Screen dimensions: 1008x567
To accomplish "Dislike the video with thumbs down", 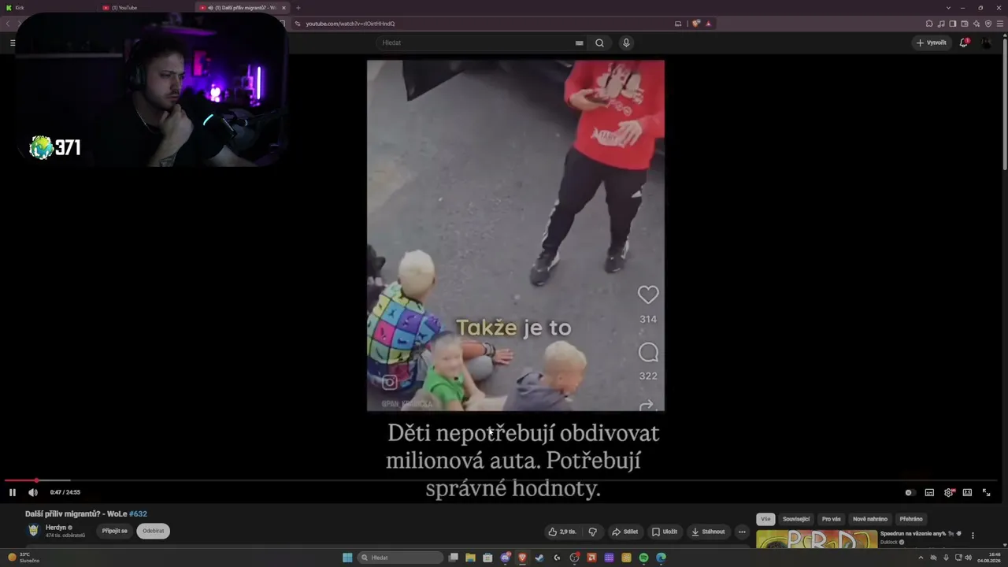I will pos(592,532).
